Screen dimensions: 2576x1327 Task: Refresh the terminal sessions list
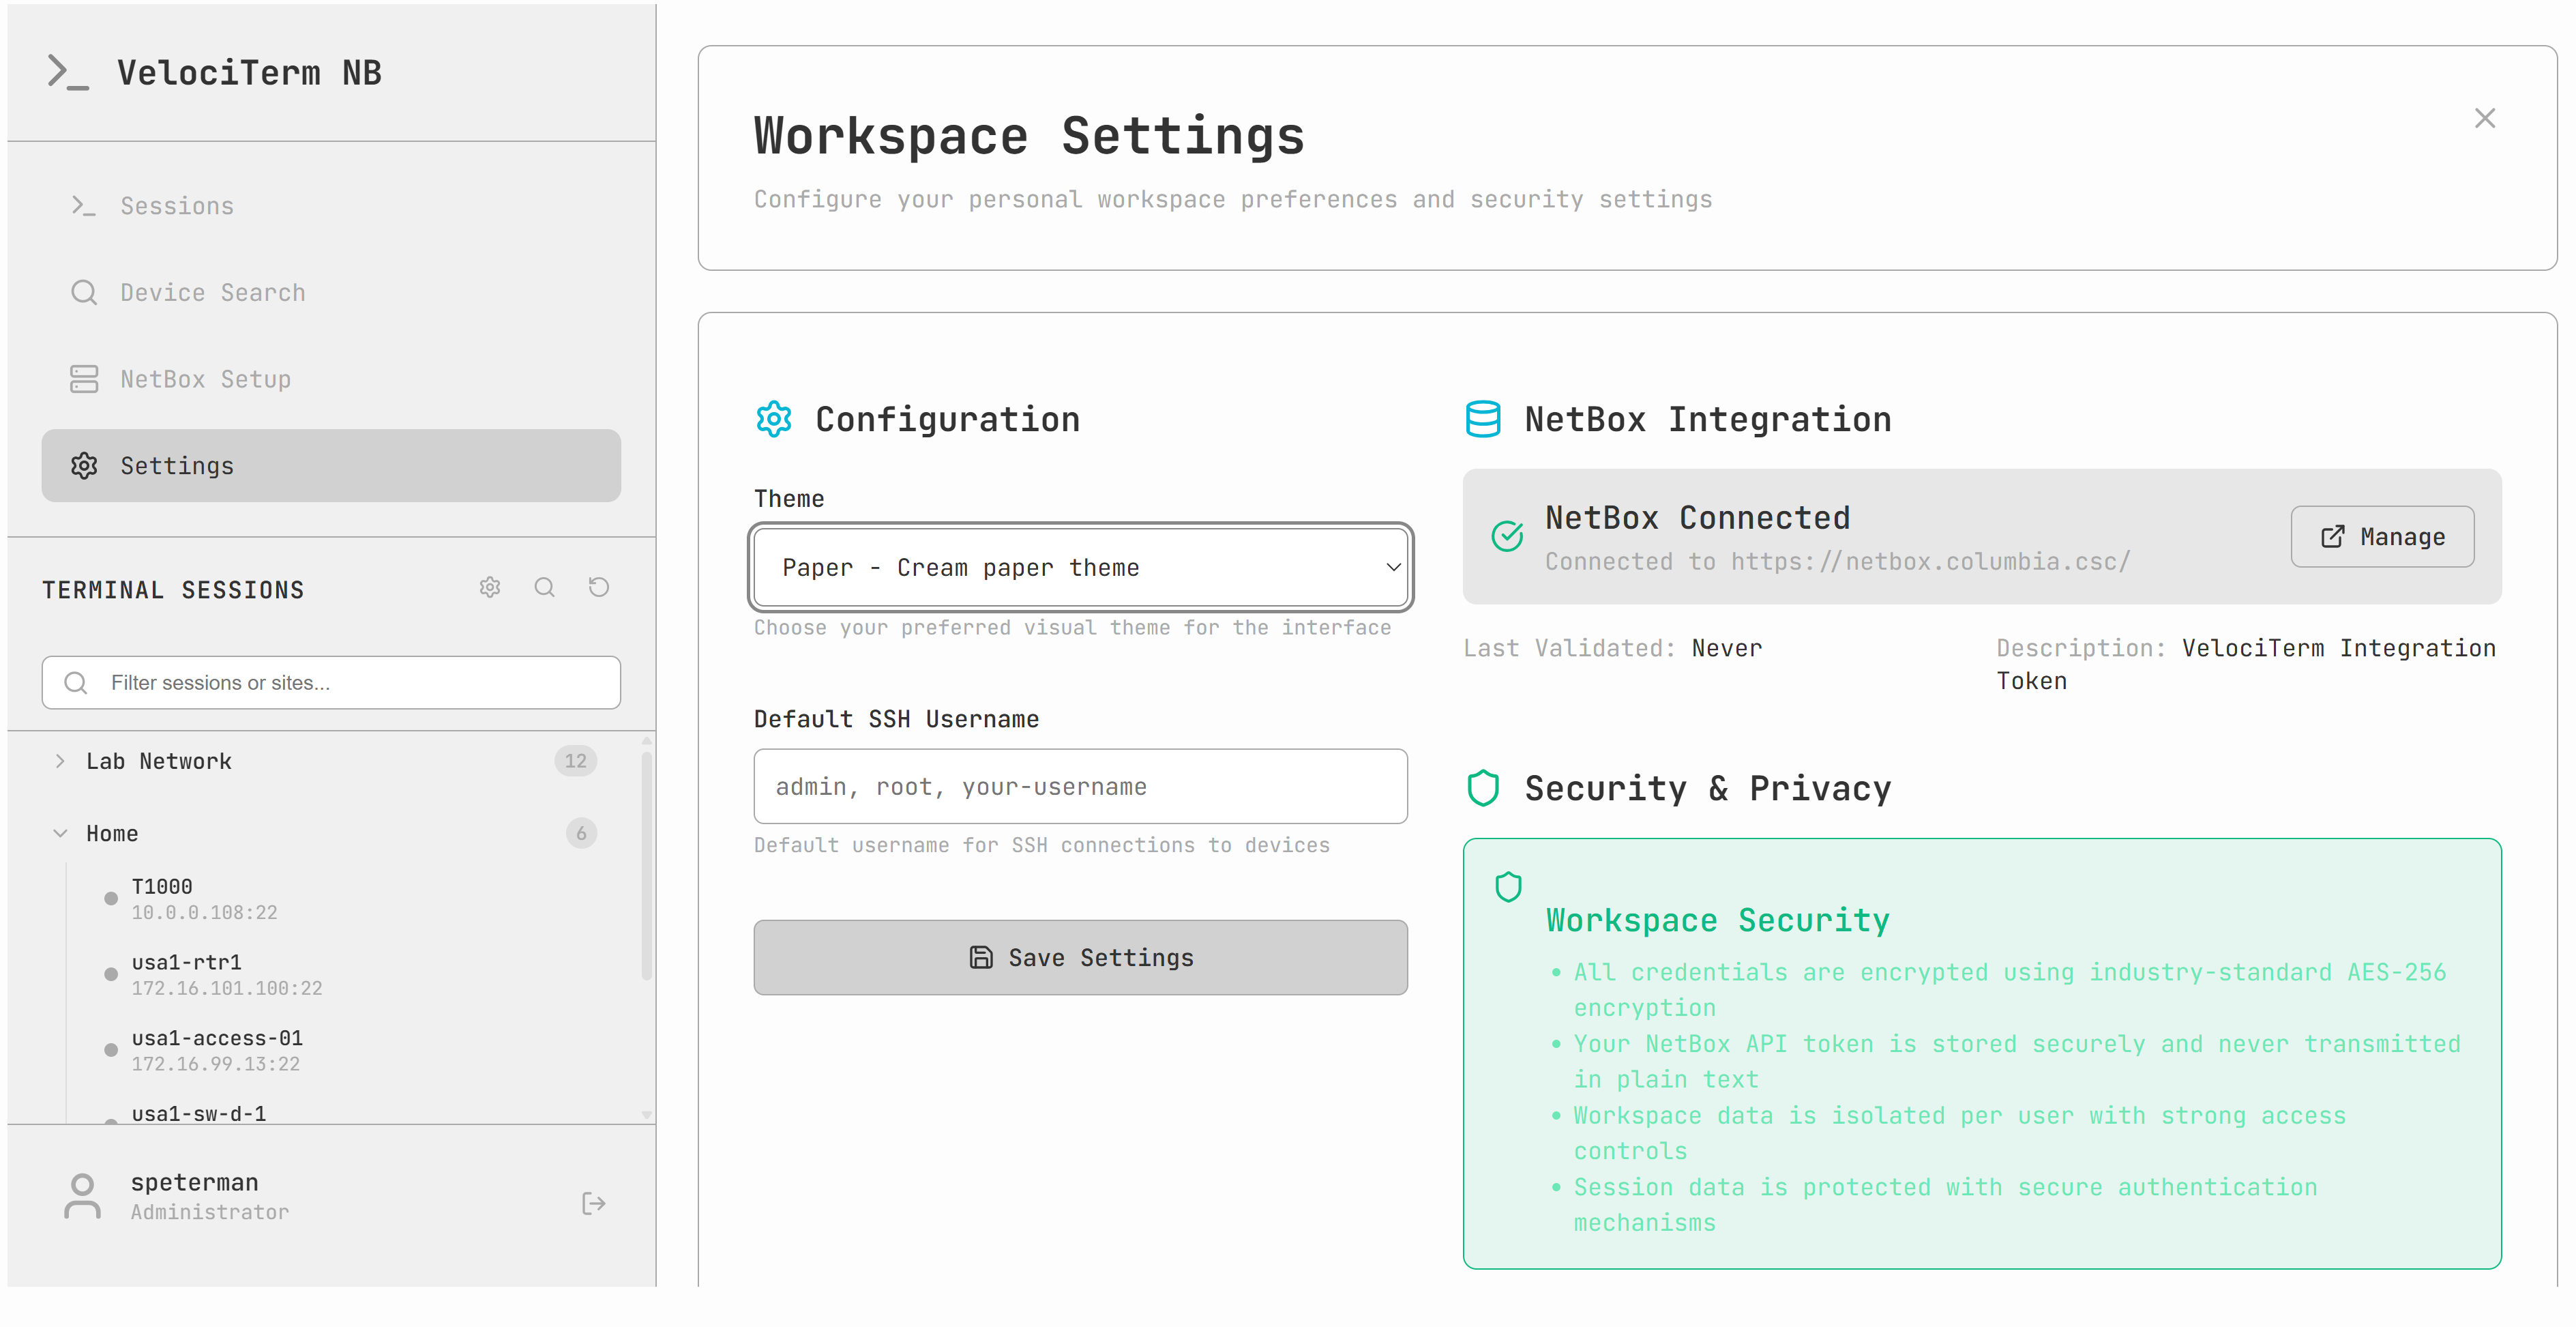click(598, 588)
